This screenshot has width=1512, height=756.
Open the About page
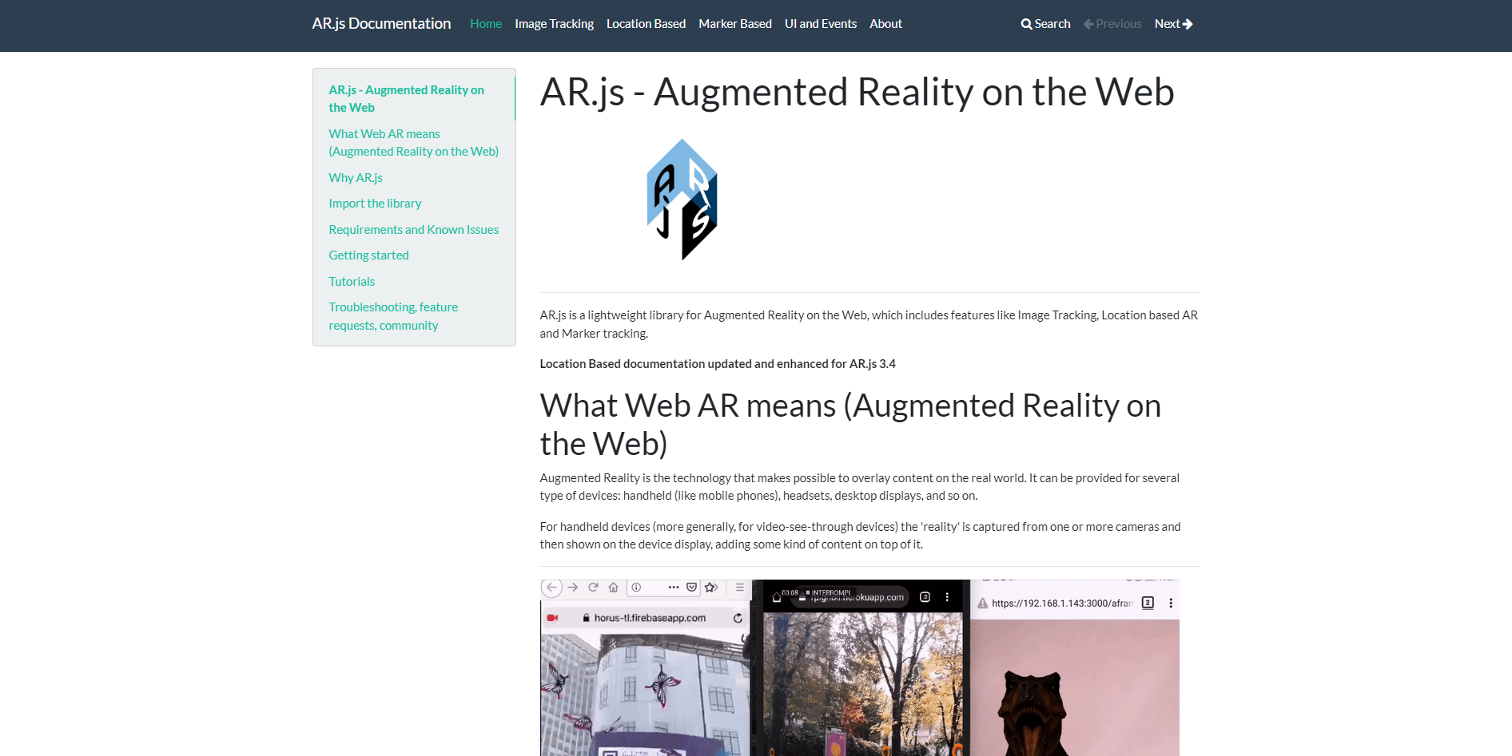point(885,24)
